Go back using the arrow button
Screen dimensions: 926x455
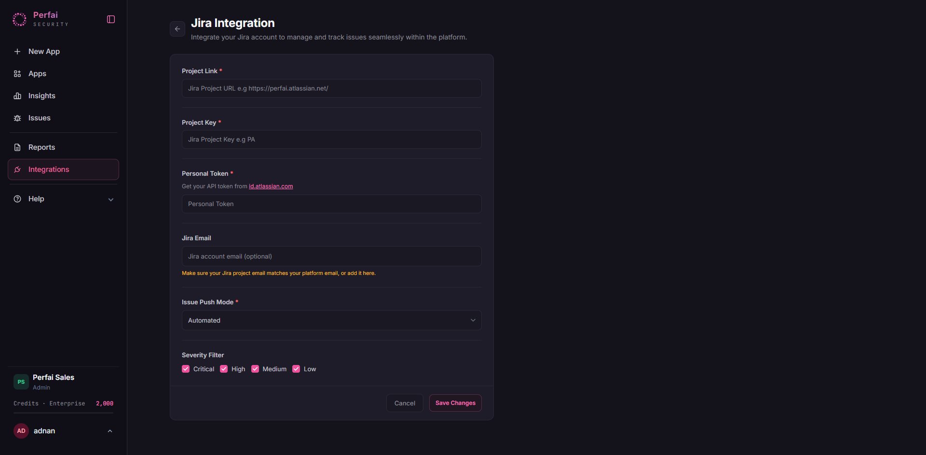point(177,29)
